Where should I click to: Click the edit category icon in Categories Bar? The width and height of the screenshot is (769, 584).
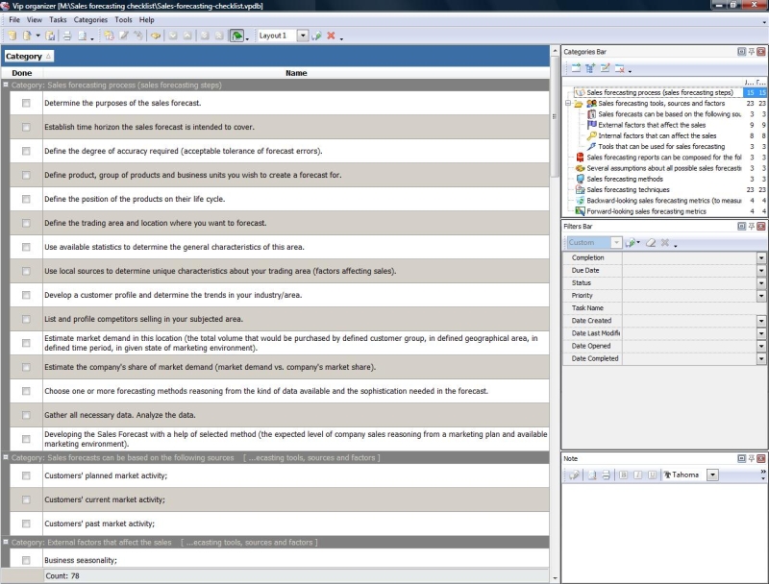(605, 68)
